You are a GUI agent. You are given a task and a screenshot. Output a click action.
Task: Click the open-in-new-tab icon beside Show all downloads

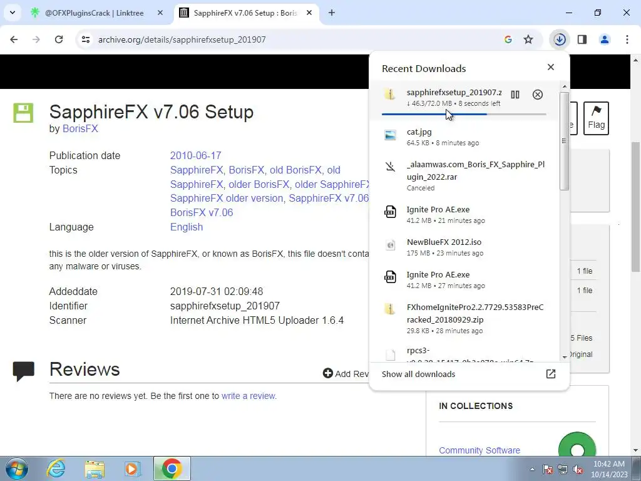pyautogui.click(x=551, y=374)
